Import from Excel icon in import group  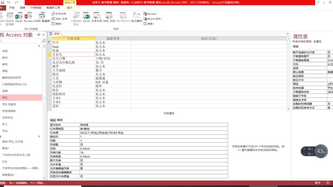(19, 17)
